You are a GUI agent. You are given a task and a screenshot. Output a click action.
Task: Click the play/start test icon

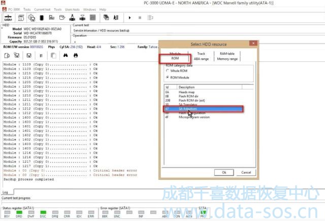[x=130, y=18]
